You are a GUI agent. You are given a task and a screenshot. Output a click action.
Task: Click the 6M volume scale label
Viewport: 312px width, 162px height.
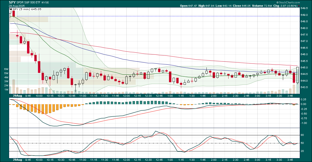pyautogui.click(x=6, y=69)
